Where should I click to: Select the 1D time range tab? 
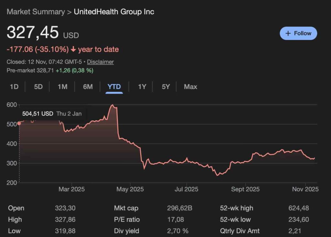14,87
